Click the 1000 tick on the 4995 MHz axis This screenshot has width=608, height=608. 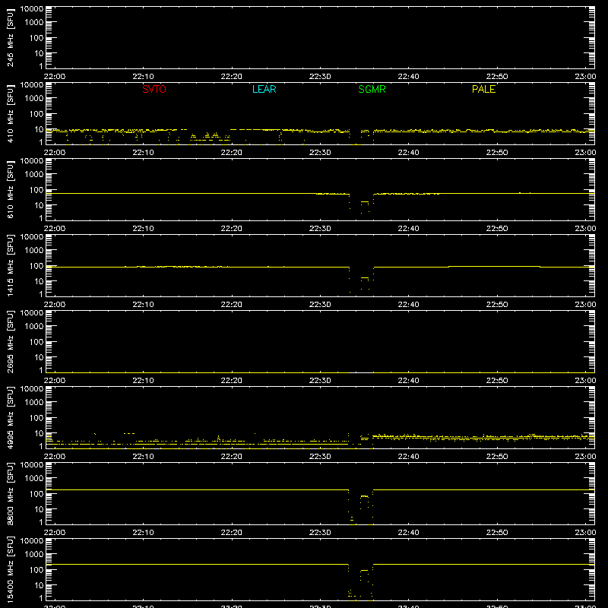click(x=34, y=403)
